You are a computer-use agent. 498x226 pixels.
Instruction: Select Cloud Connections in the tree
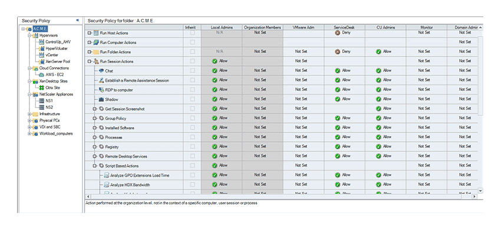pyautogui.click(x=54, y=68)
